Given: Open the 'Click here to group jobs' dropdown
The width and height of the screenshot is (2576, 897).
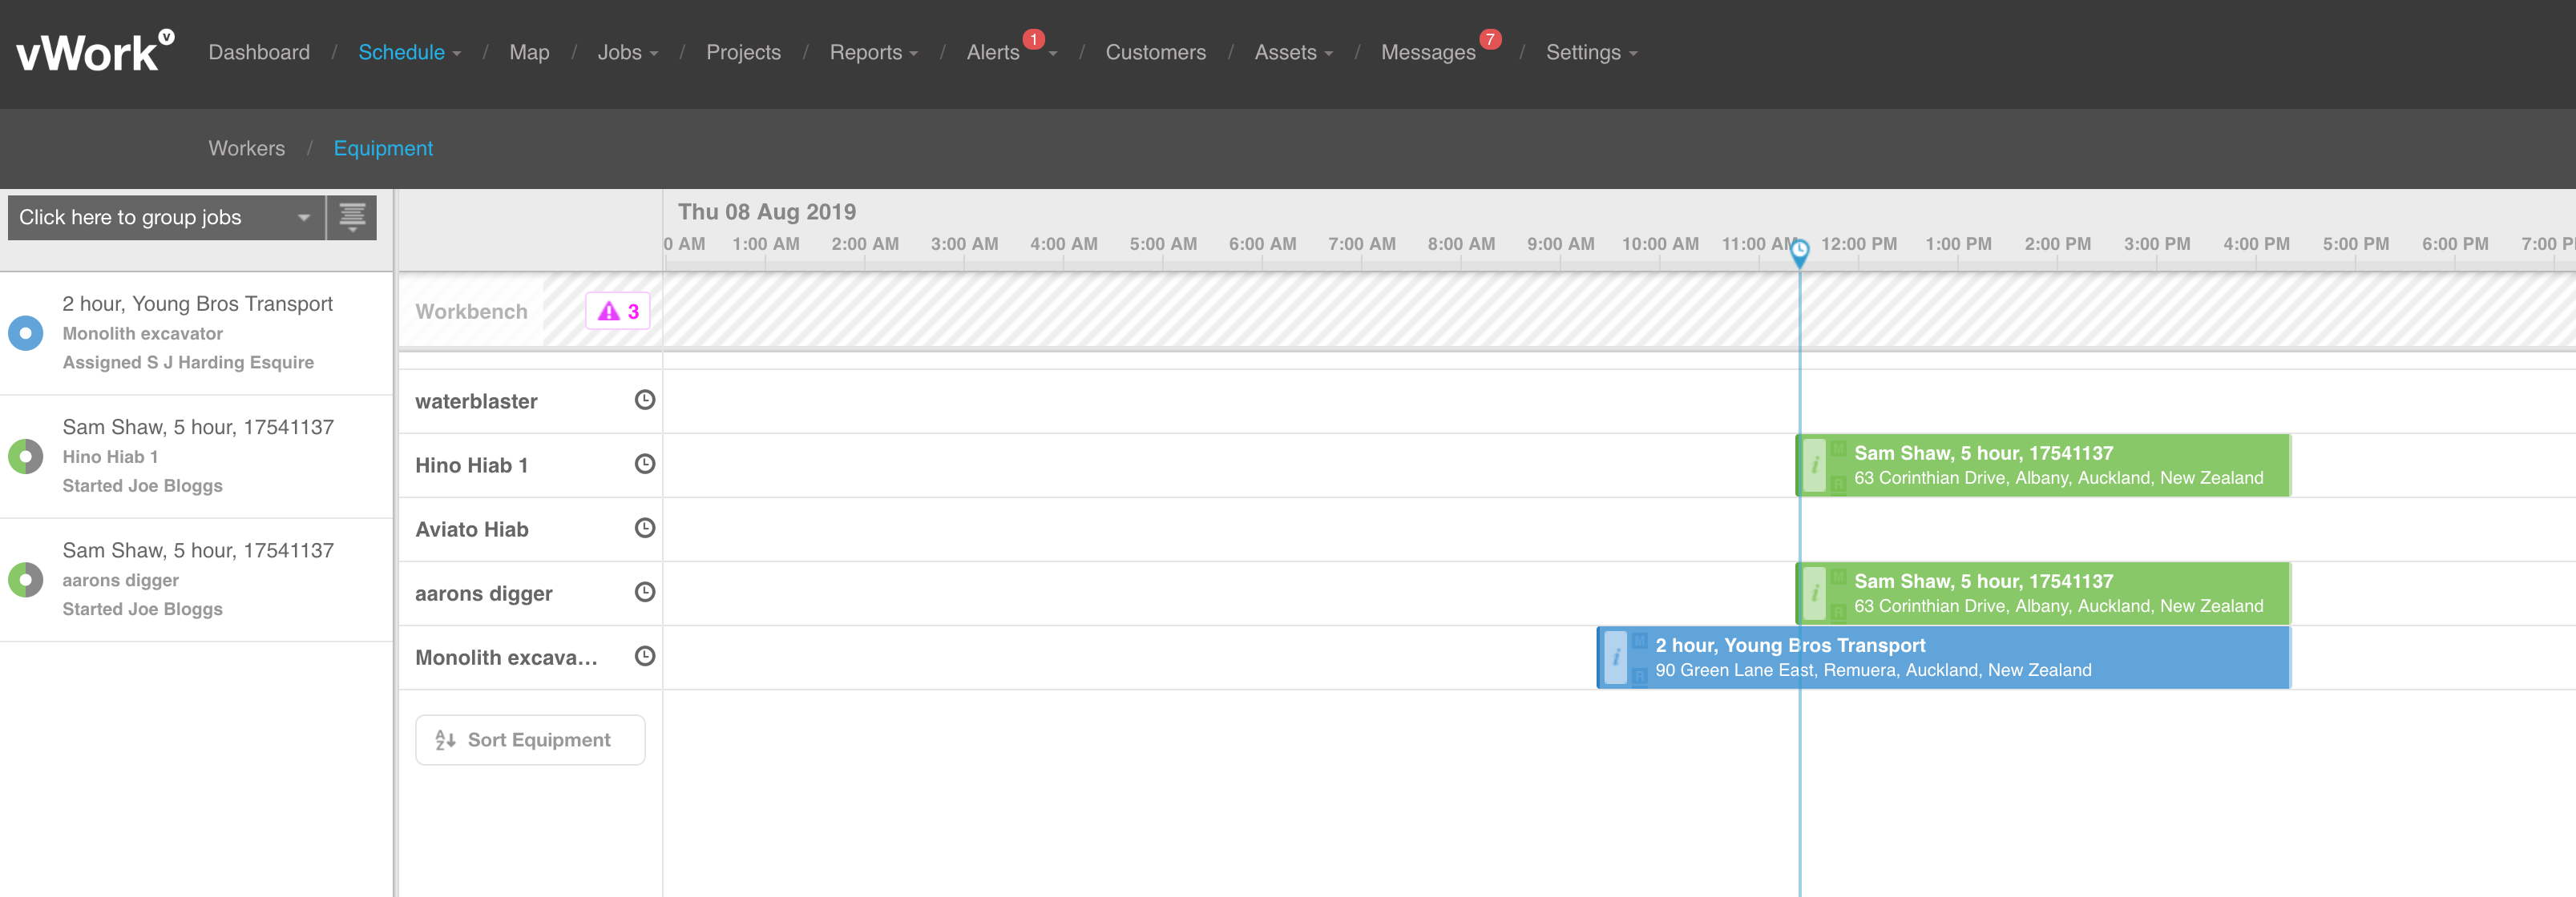Looking at the screenshot, I should [x=166, y=217].
